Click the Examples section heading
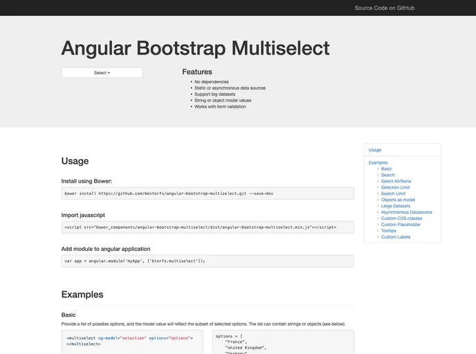The height and width of the screenshot is (354, 476). click(x=82, y=295)
